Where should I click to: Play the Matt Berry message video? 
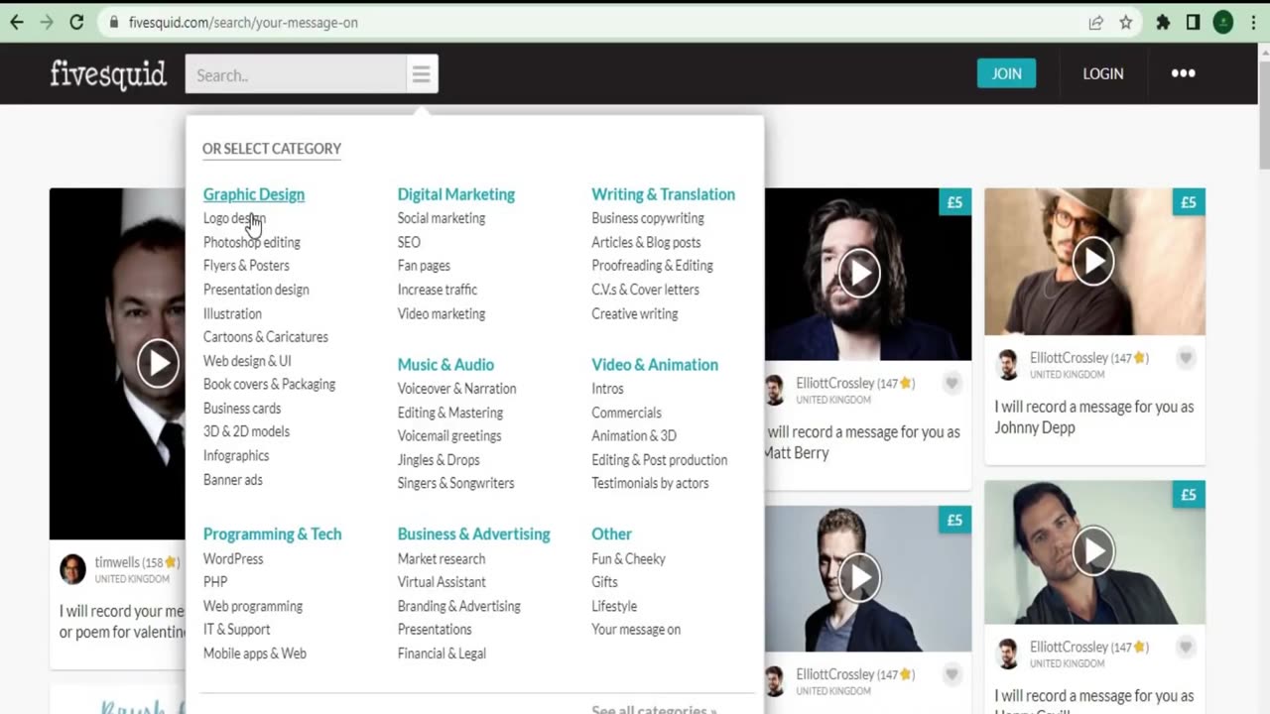pos(859,273)
